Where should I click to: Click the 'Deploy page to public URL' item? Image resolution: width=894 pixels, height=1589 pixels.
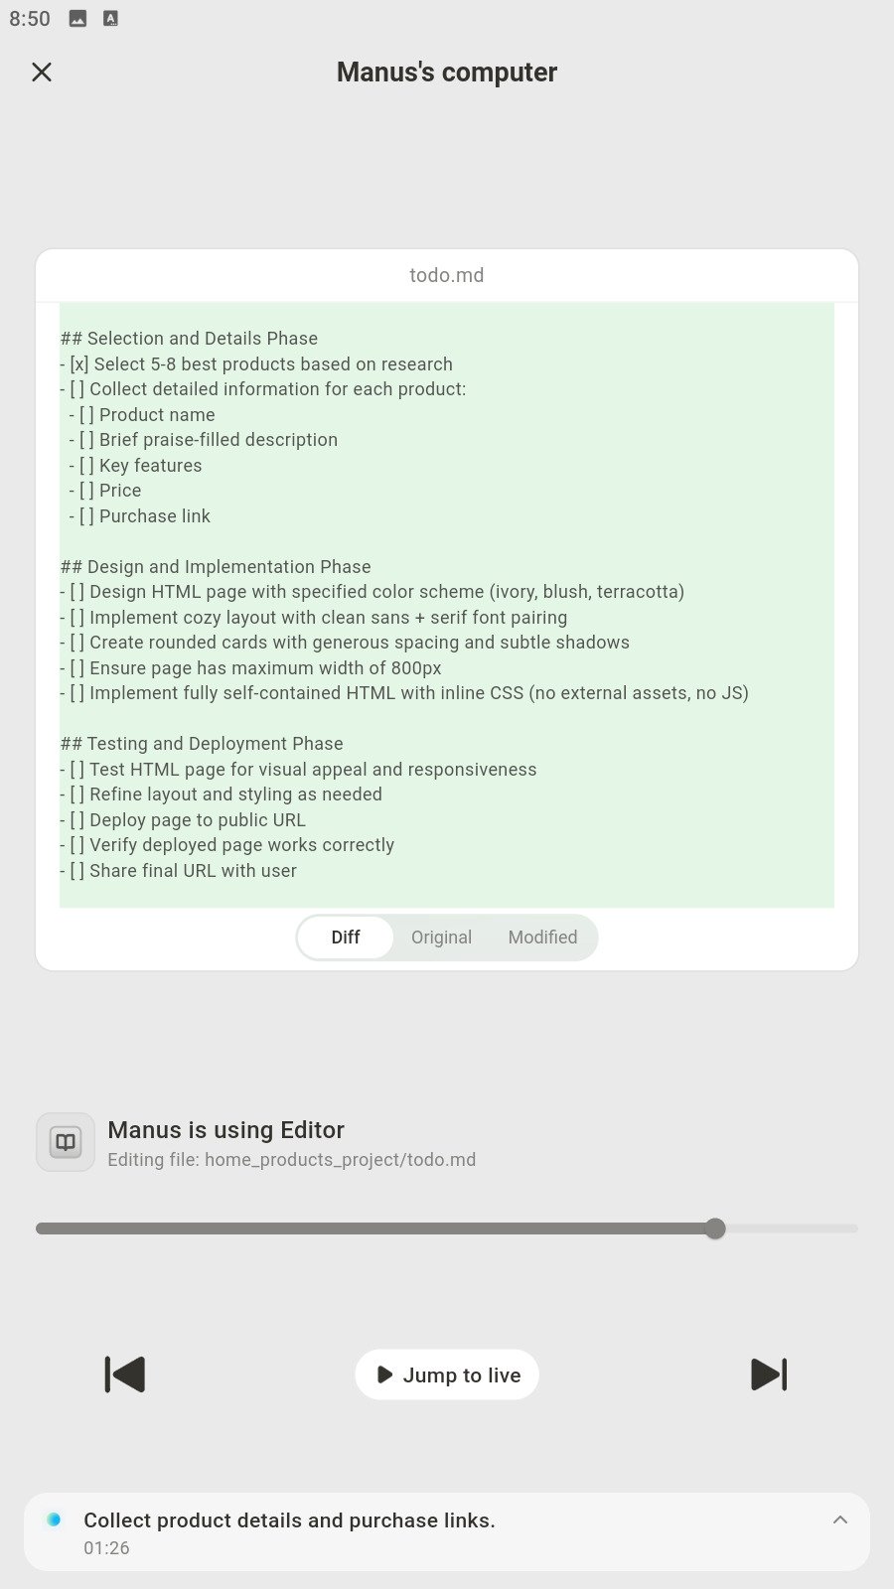197,820
